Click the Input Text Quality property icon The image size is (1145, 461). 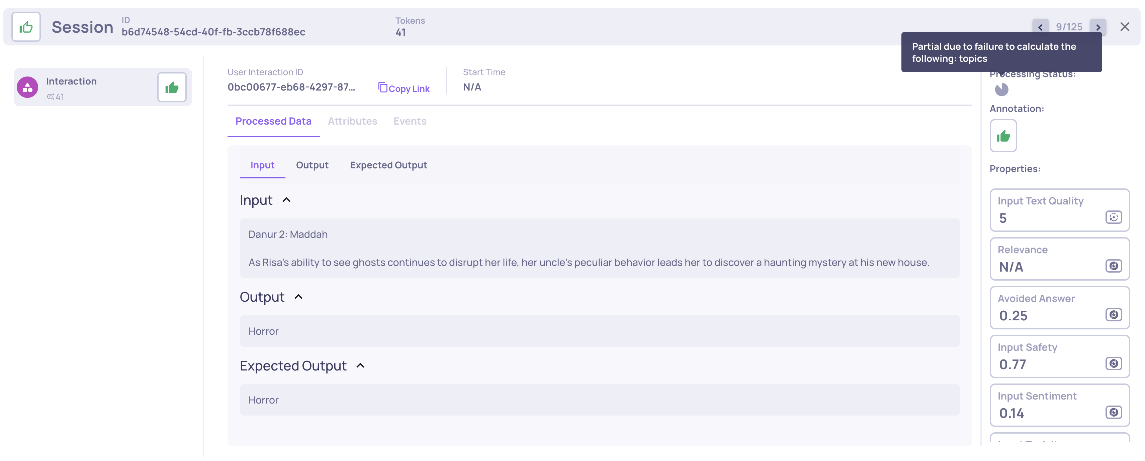coord(1114,217)
